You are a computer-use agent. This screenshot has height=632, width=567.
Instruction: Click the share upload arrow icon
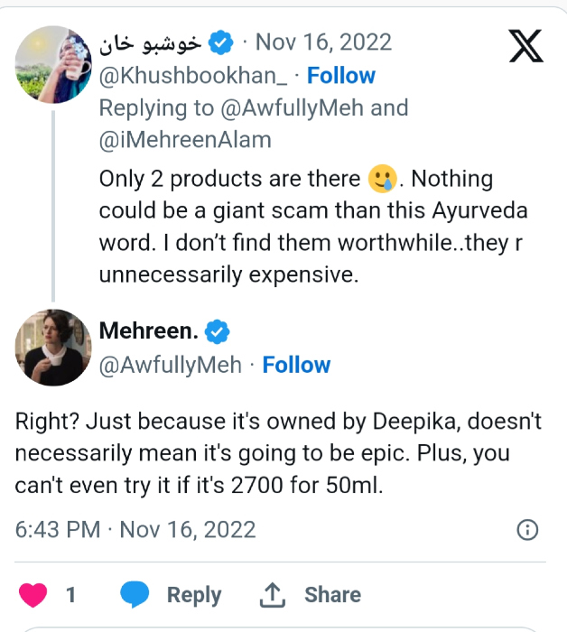[x=273, y=594]
